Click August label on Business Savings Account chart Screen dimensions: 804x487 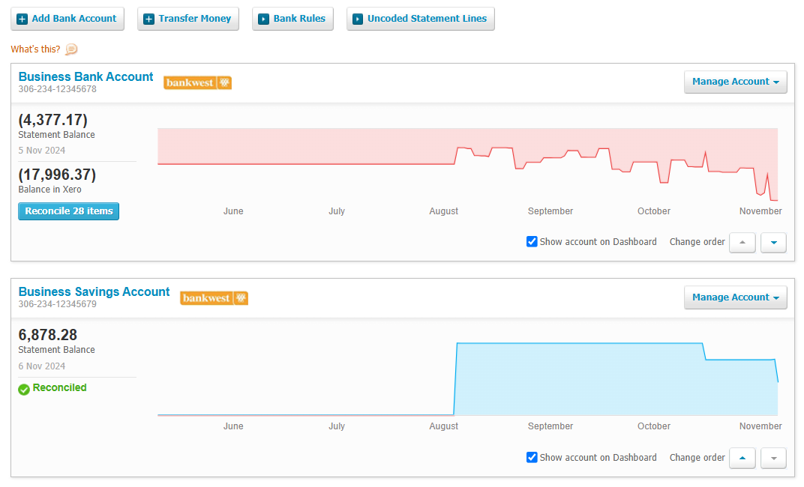pyautogui.click(x=443, y=426)
